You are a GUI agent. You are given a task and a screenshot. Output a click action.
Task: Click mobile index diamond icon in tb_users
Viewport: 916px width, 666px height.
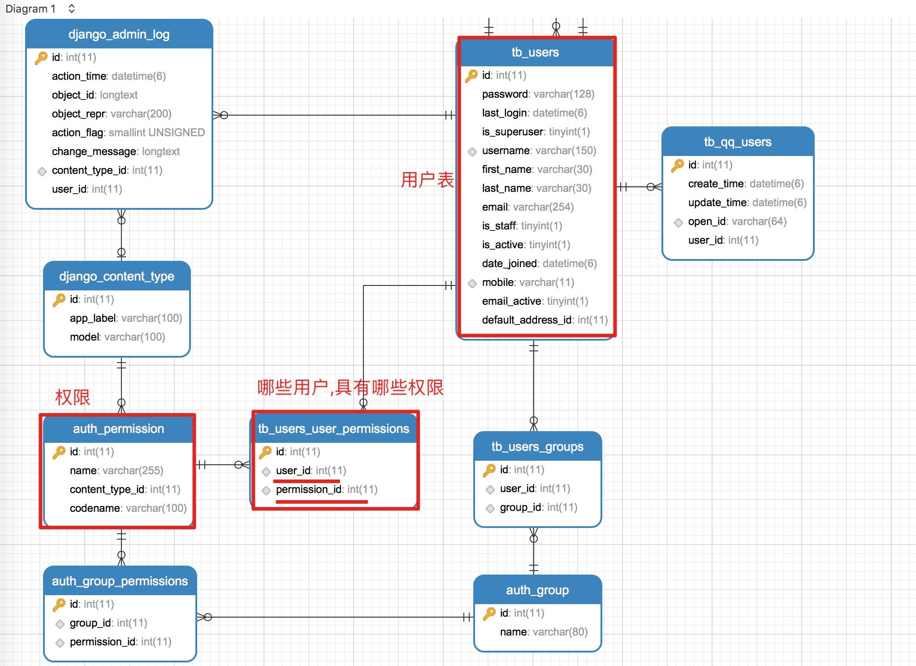coord(472,283)
